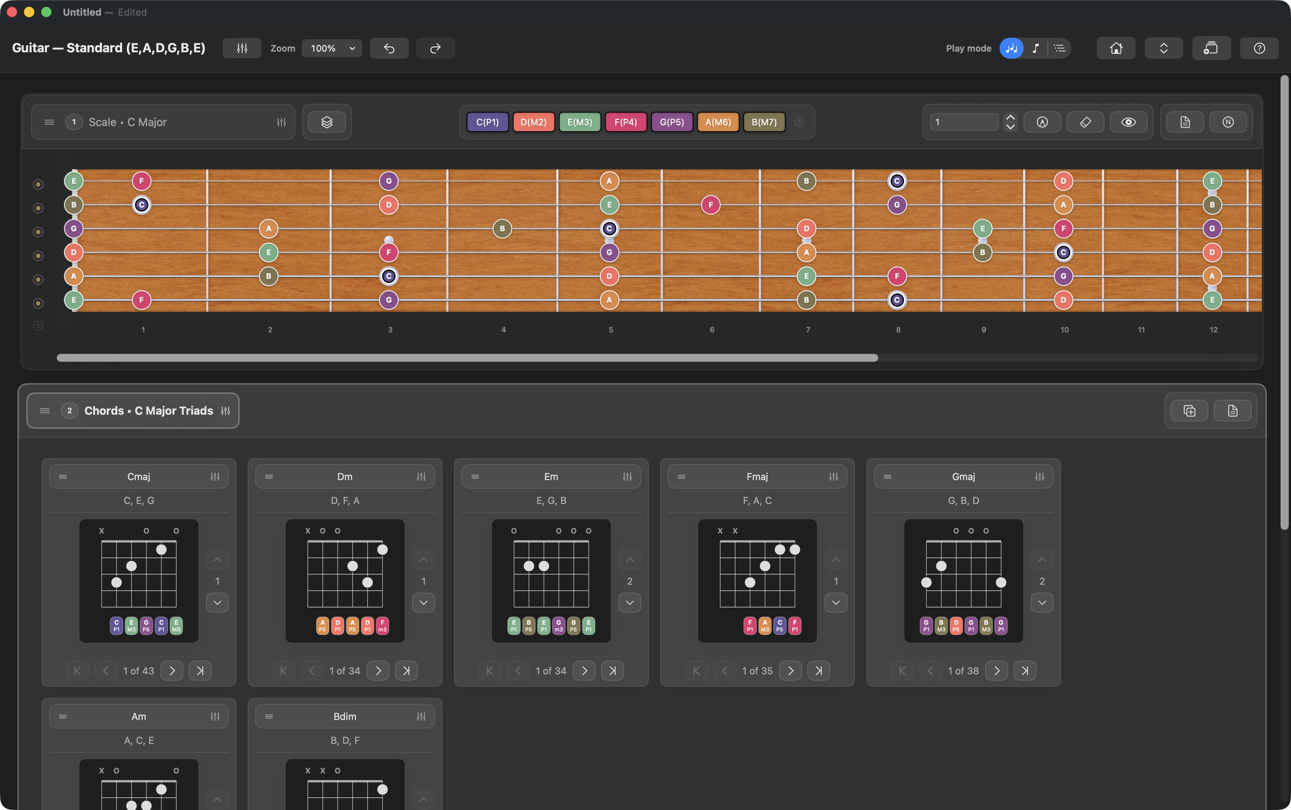Image resolution: width=1291 pixels, height=810 pixels.
Task: Select the G(P5) interval chip
Action: coord(672,122)
